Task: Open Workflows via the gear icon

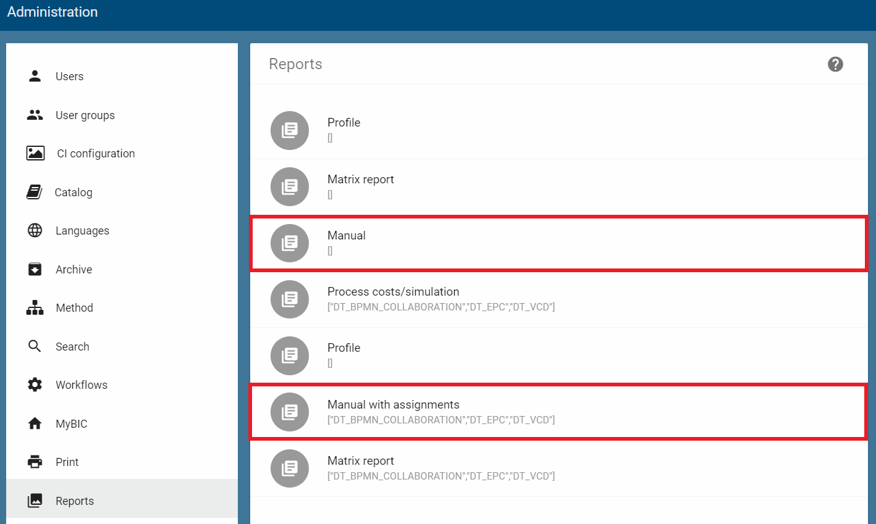Action: 35,385
